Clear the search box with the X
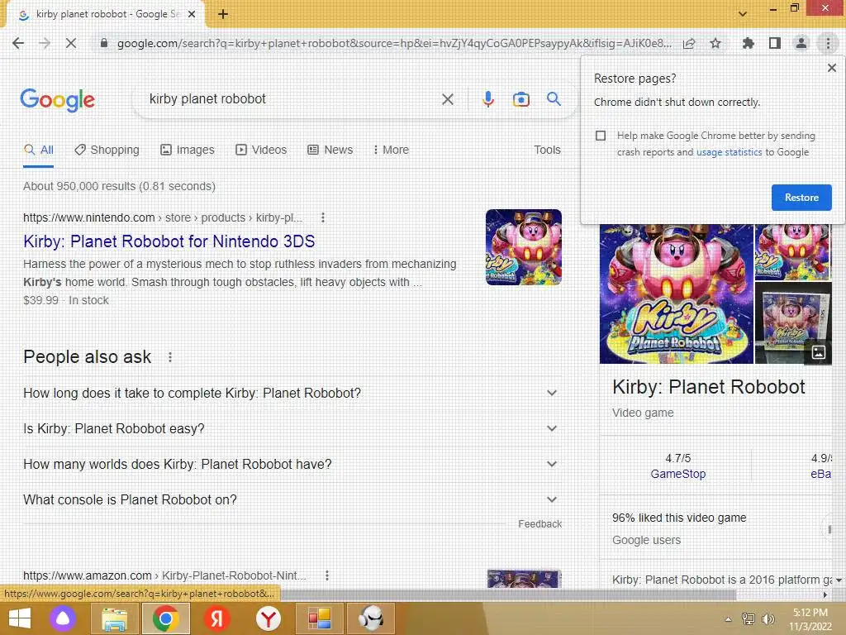 (447, 99)
